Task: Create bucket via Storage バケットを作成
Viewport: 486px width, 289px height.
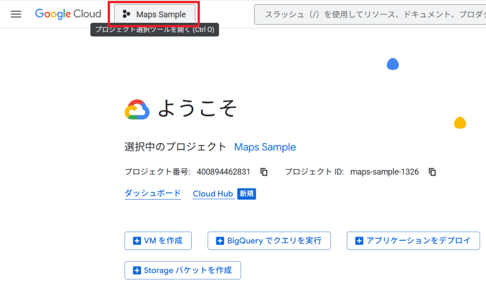Action: pyautogui.click(x=182, y=271)
